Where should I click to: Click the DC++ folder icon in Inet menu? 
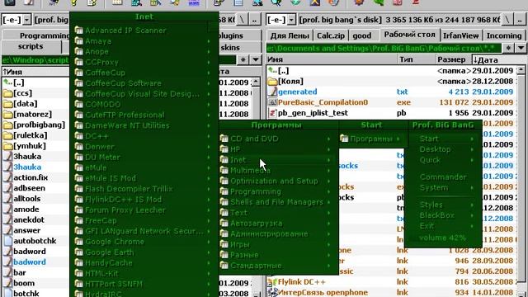click(79, 136)
